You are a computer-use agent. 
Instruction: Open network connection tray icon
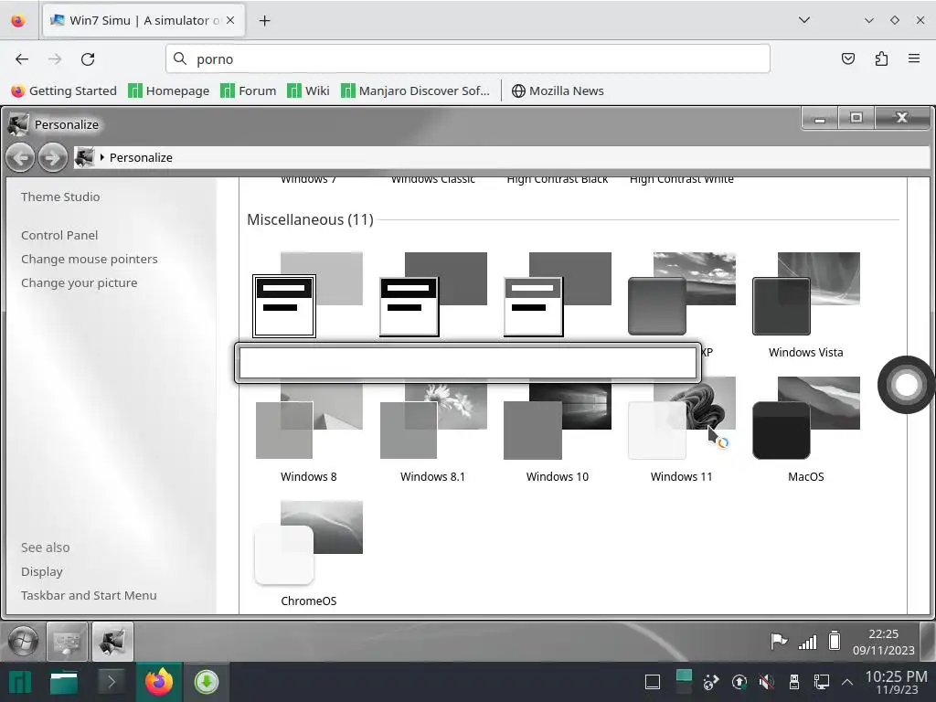[822, 682]
